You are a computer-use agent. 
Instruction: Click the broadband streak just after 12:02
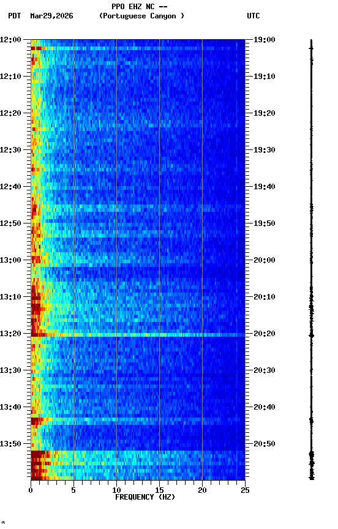(x=138, y=48)
